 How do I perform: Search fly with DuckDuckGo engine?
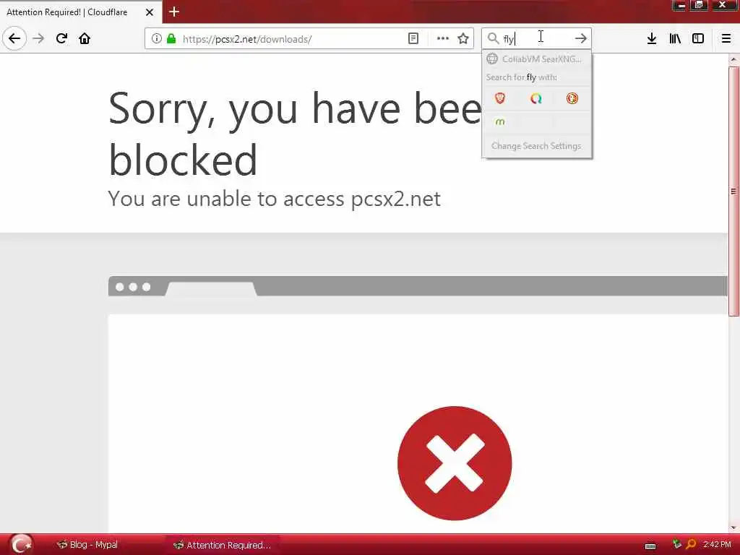coord(572,98)
